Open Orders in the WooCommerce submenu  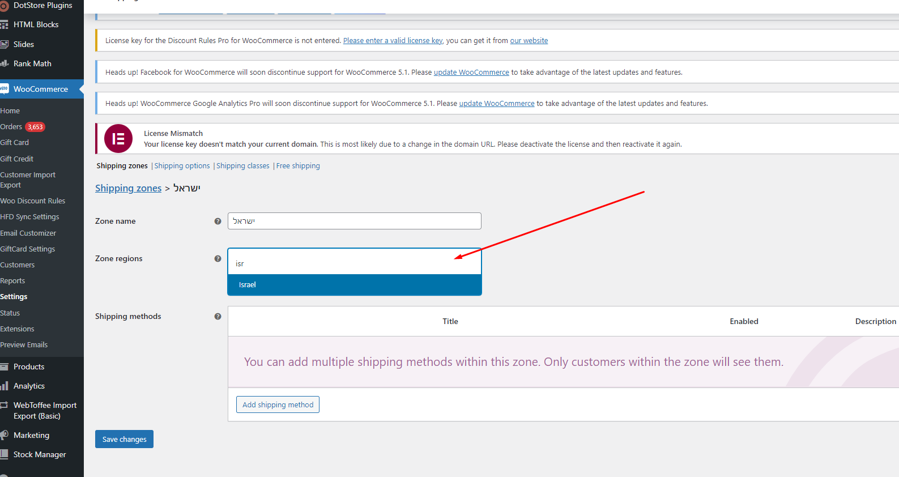click(x=11, y=127)
